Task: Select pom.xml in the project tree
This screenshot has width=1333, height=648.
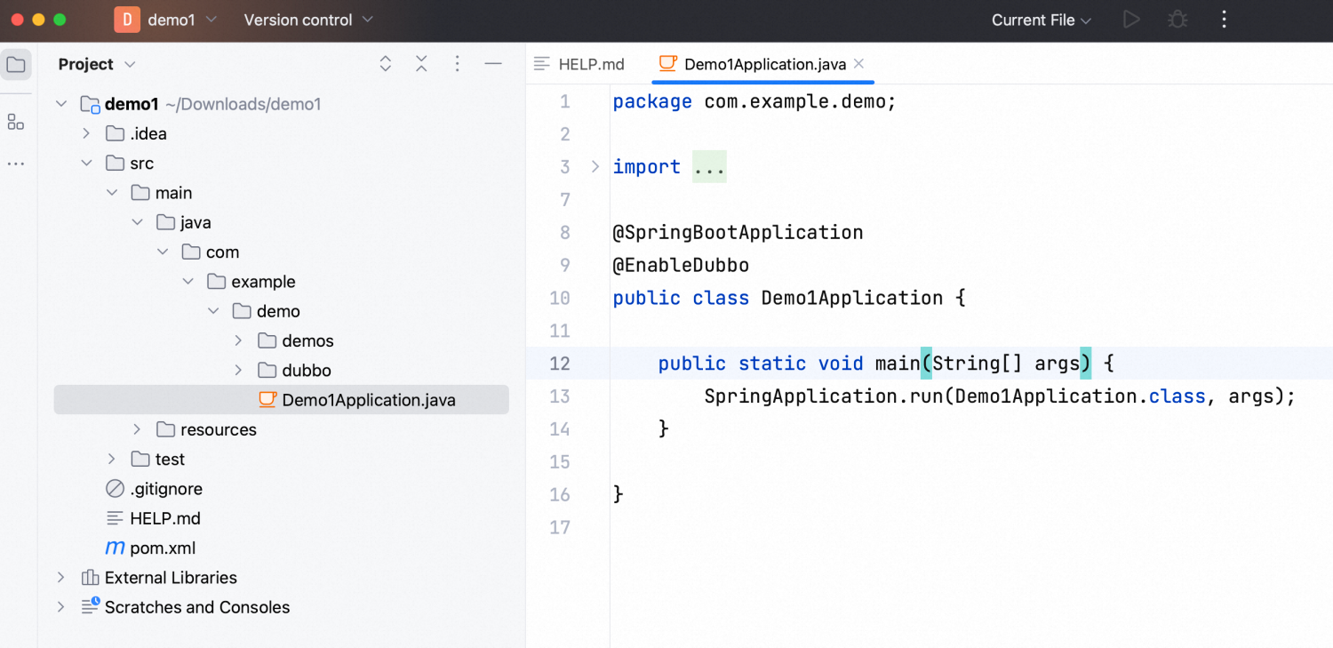Action: 162,548
